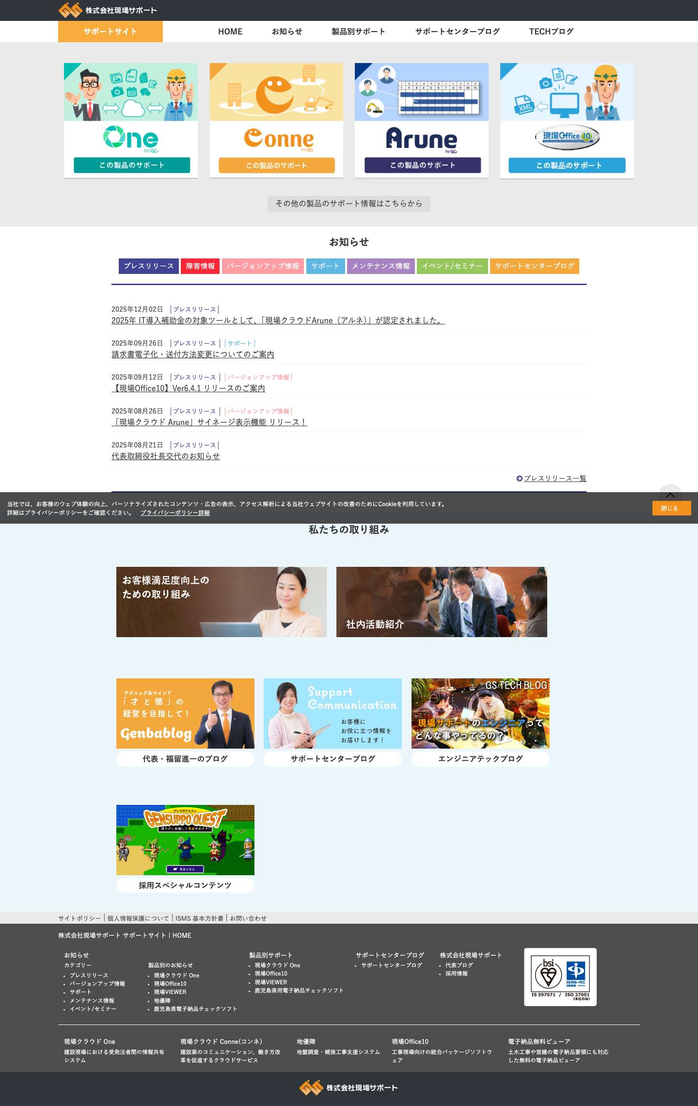Open the GS TECH BLOG banner image
The height and width of the screenshot is (1106, 698).
(480, 713)
